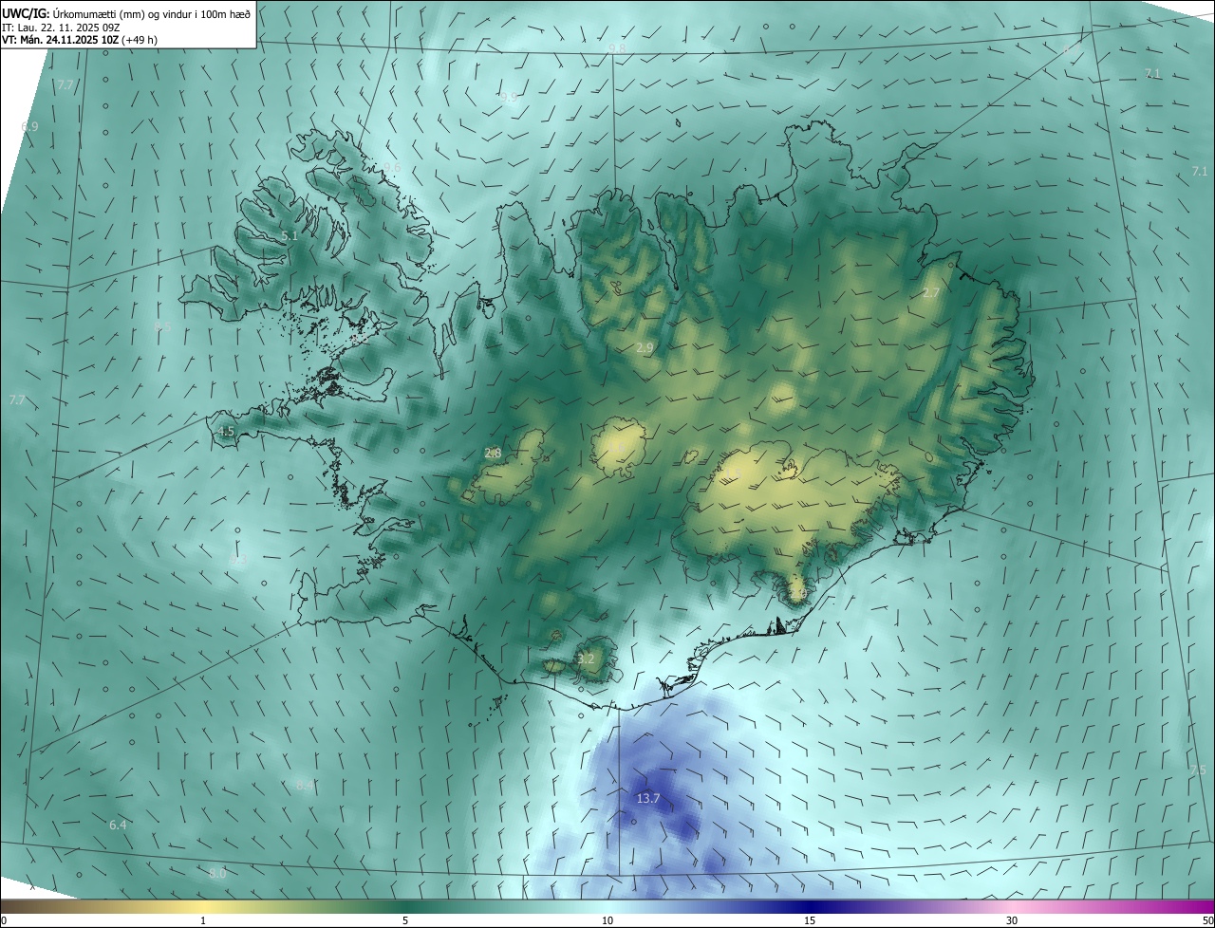This screenshot has width=1215, height=928.
Task: Click the yellow segment of the color bar
Action: coord(203,906)
